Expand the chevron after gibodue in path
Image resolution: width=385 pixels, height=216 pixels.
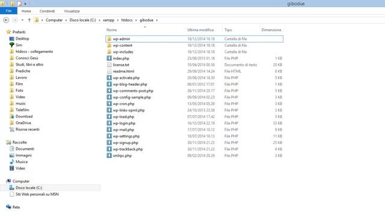click(x=157, y=20)
